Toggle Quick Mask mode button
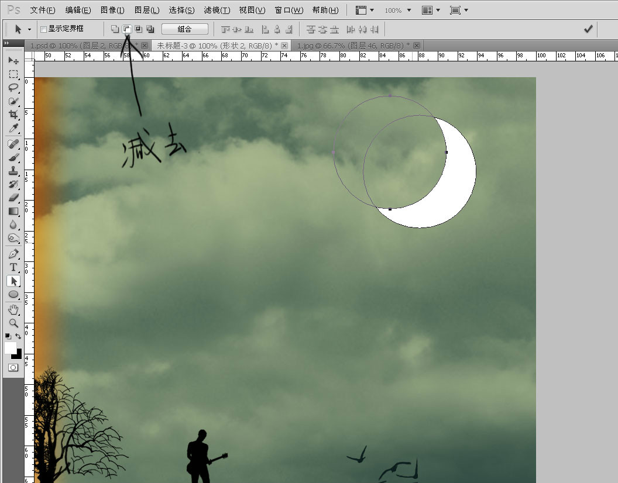Screen dimensions: 618x483 tap(13, 367)
